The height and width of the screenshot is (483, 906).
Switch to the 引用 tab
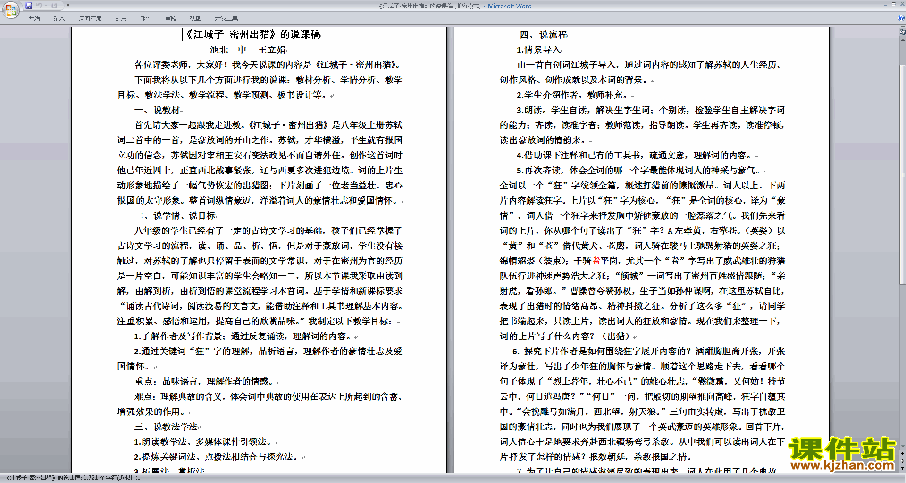pos(120,18)
